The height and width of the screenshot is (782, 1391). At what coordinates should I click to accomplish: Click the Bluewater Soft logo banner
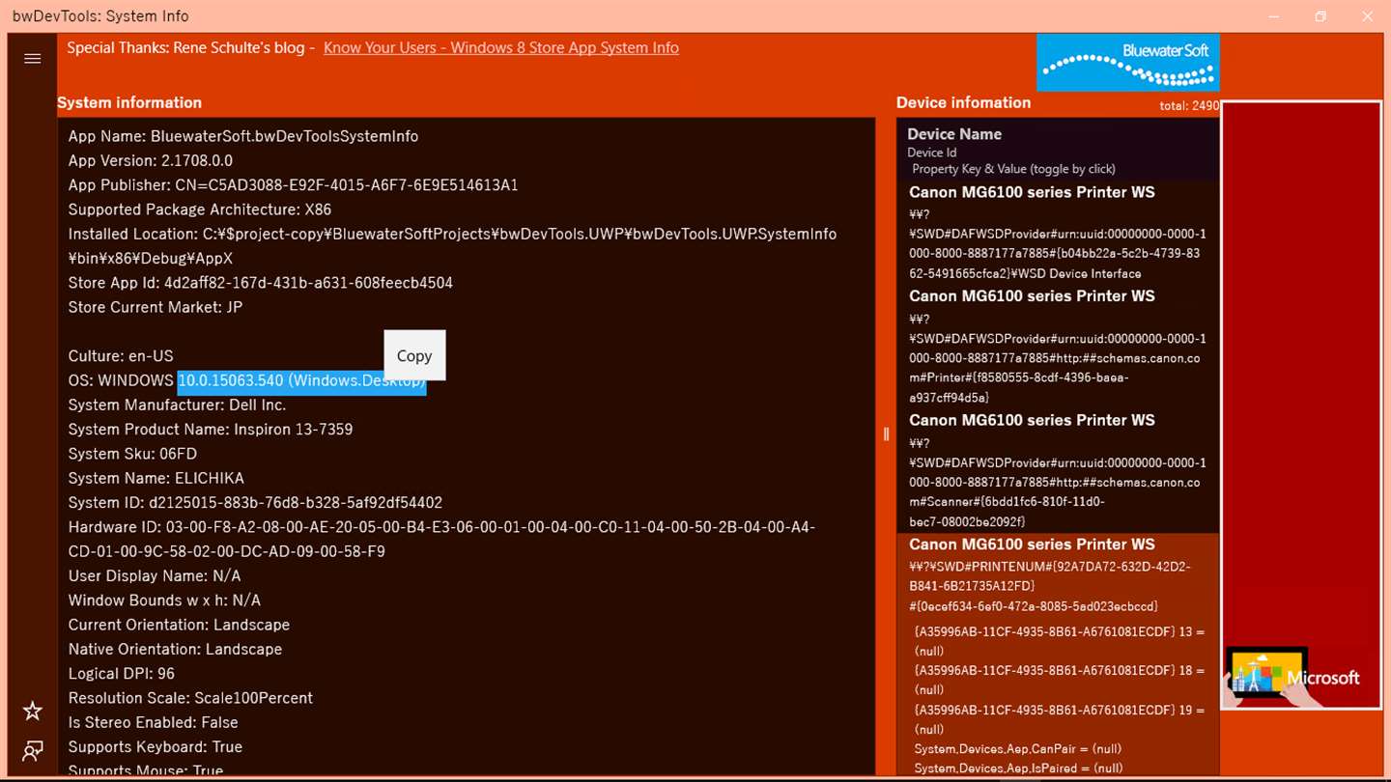click(x=1127, y=62)
